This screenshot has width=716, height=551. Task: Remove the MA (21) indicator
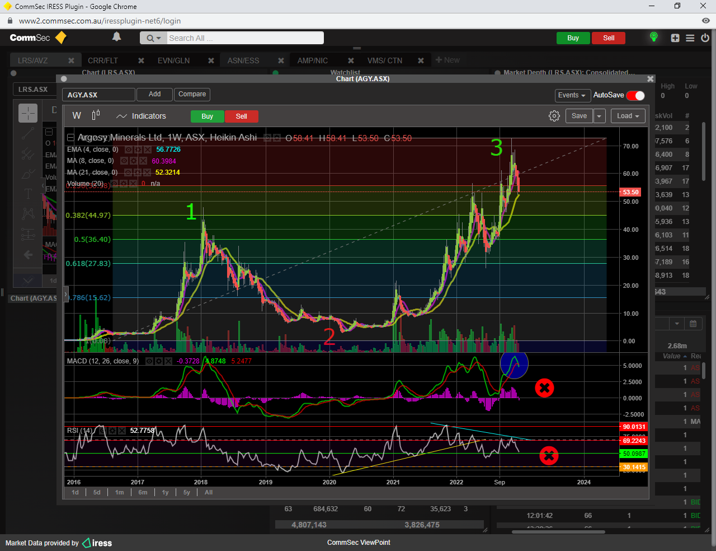point(147,172)
